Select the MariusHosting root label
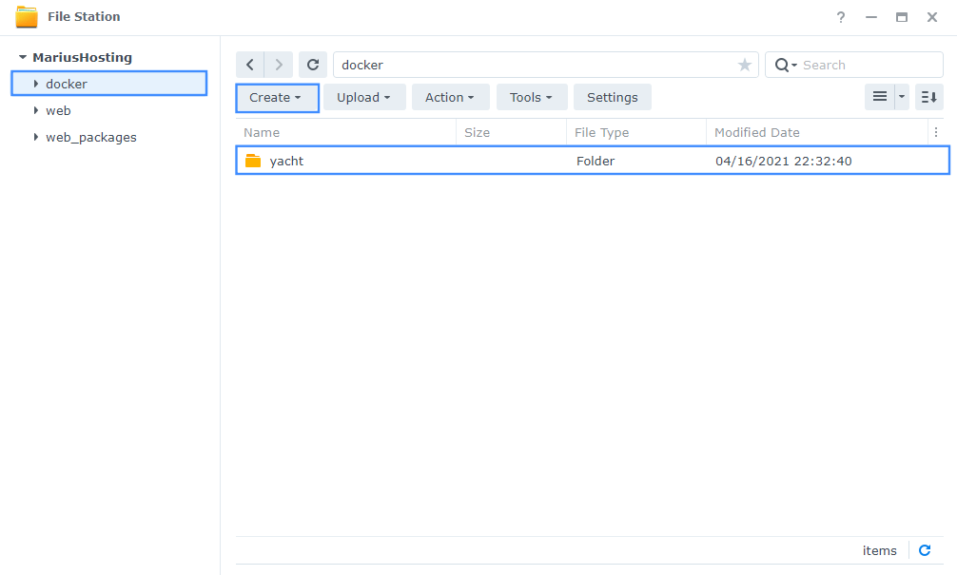 pyautogui.click(x=83, y=57)
